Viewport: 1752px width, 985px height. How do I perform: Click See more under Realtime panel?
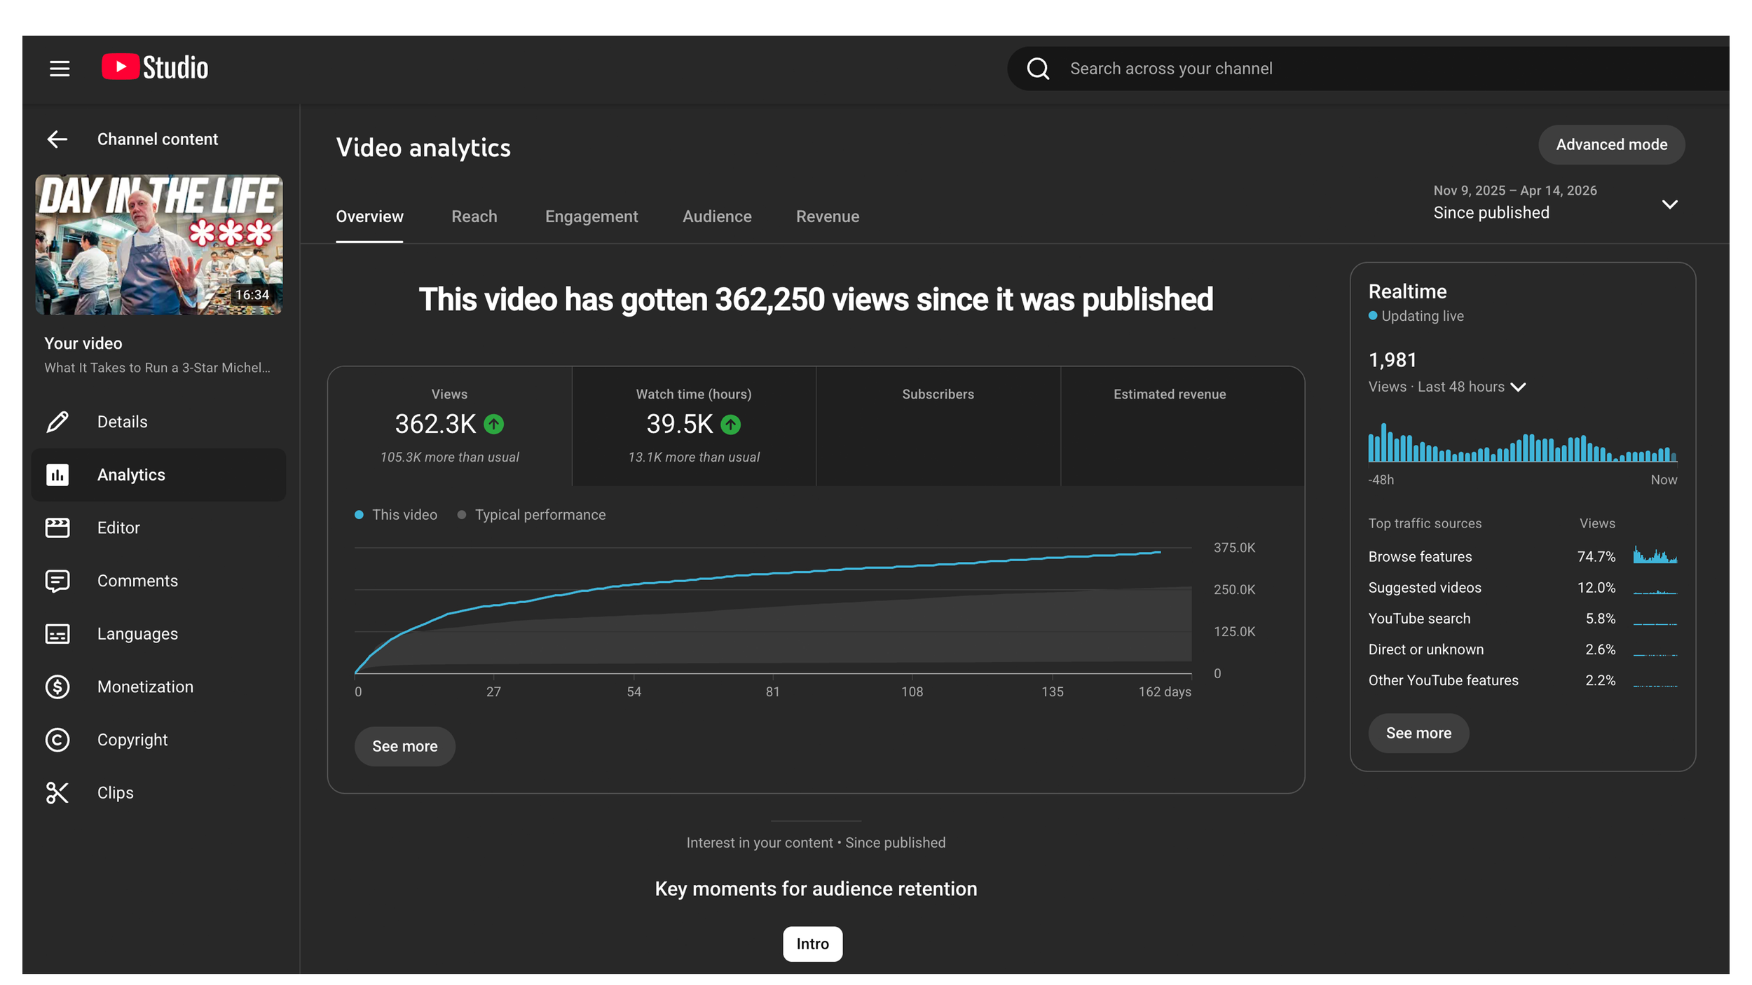coord(1418,733)
